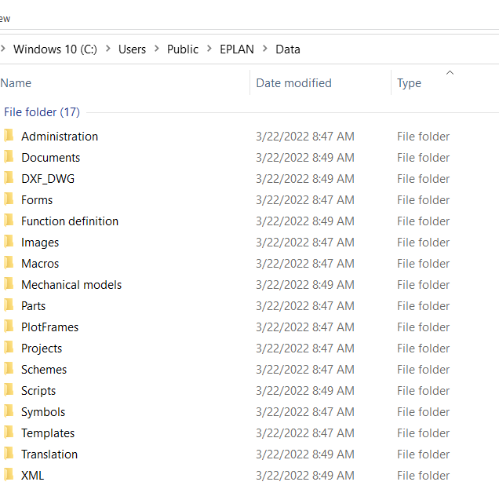Sort by Name column header
Image resolution: width=499 pixels, height=500 pixels.
click(x=16, y=83)
